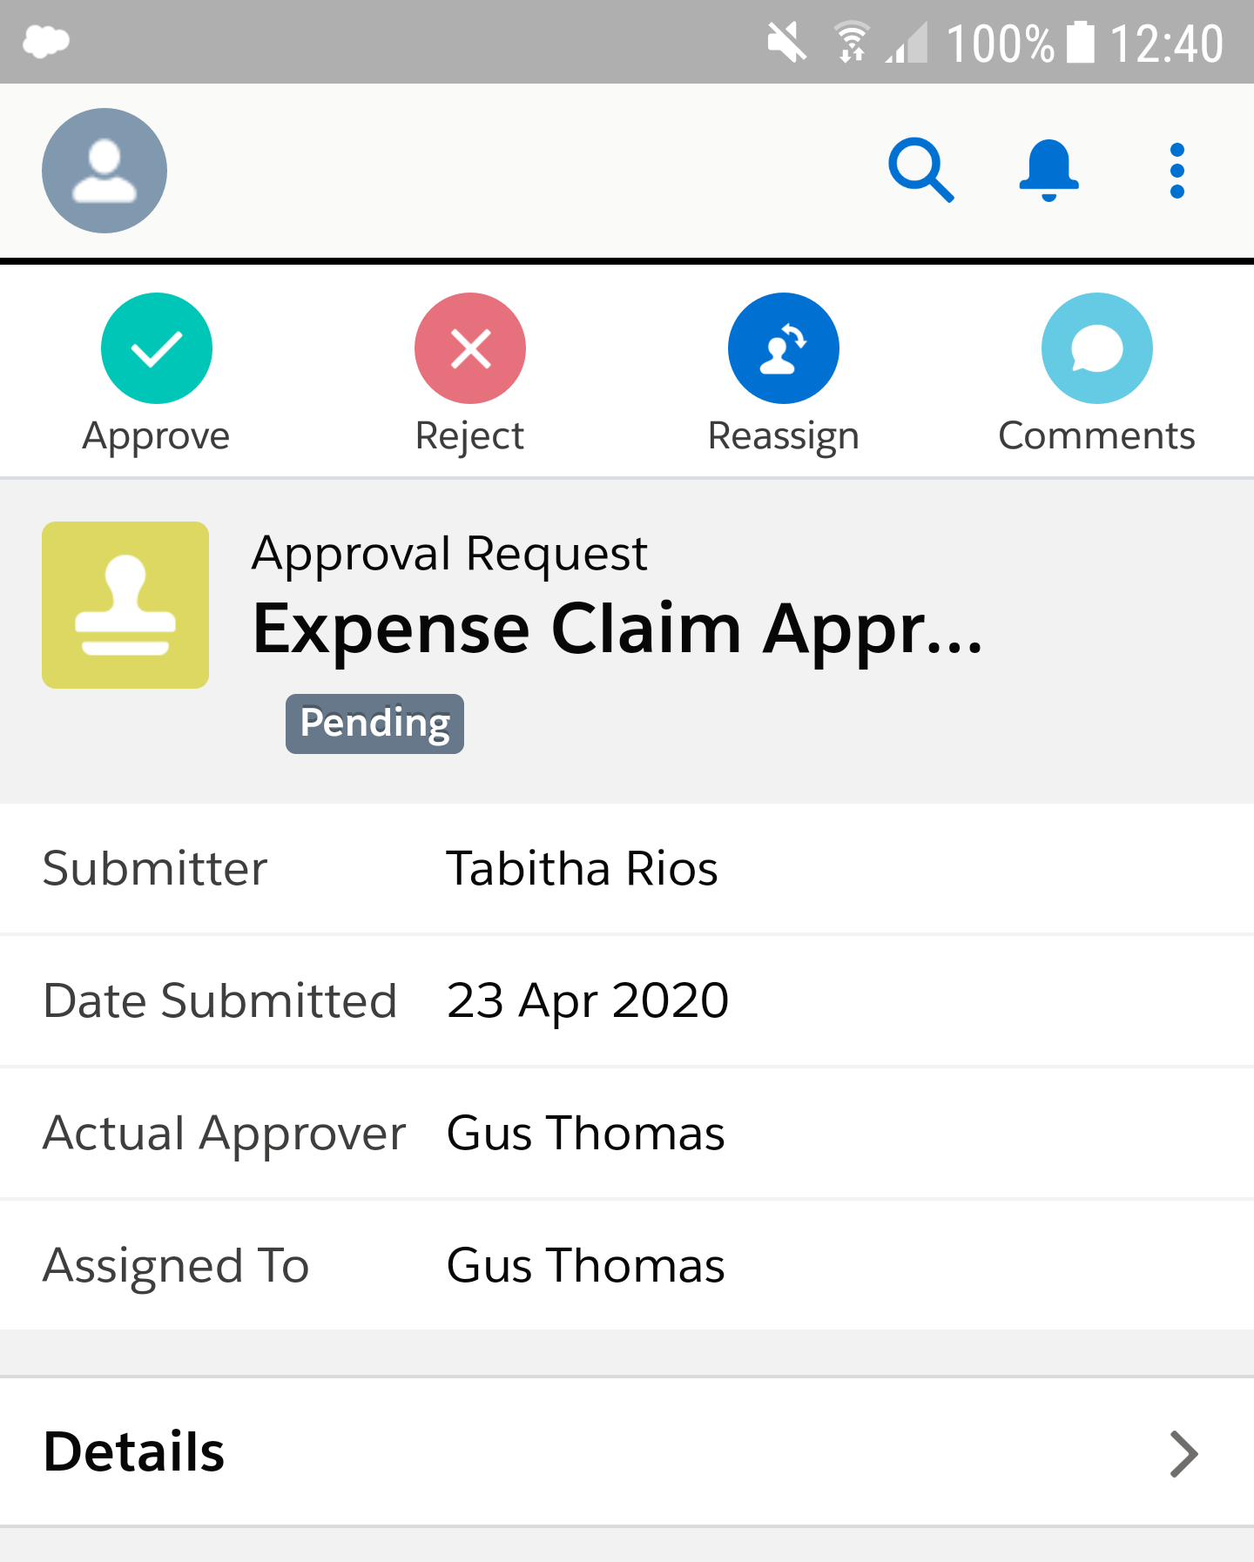The image size is (1254, 1562).
Task: Tap the Reassign label text
Action: tap(784, 435)
